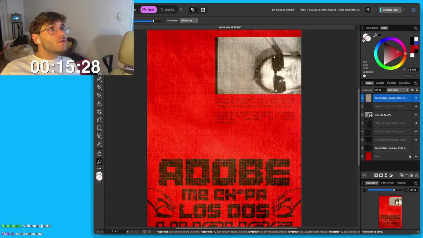Unlock the Pixel layer padlock
This screenshot has height=238, width=423.
410,156
